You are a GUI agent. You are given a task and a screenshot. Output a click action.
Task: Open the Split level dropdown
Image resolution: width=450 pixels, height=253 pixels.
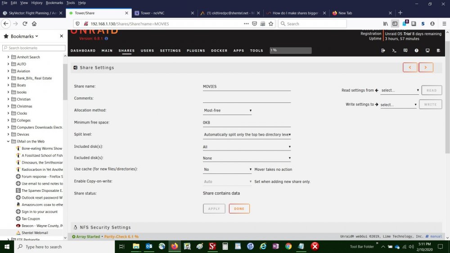[247, 134]
